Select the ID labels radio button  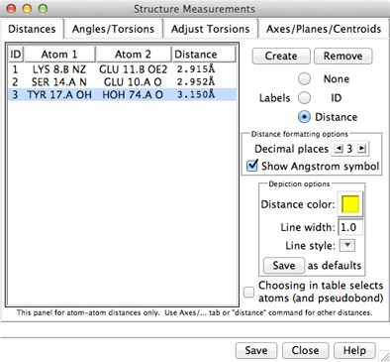pyautogui.click(x=304, y=98)
